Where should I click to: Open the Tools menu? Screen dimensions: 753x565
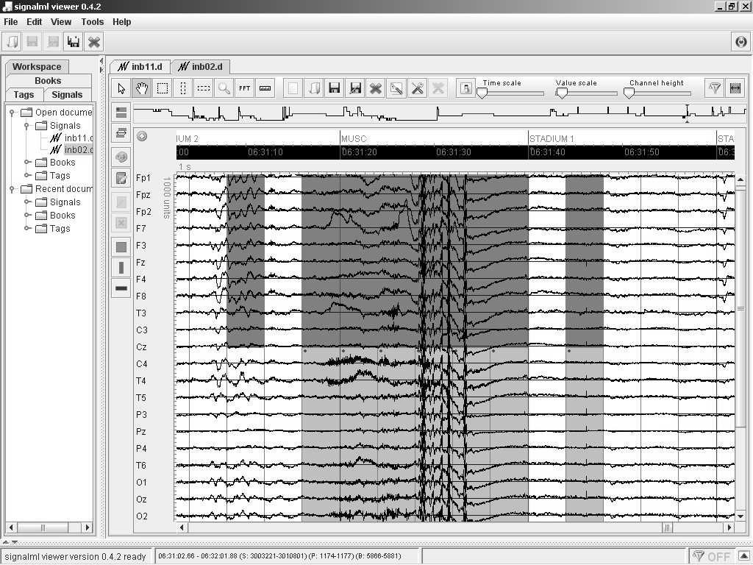pos(92,21)
